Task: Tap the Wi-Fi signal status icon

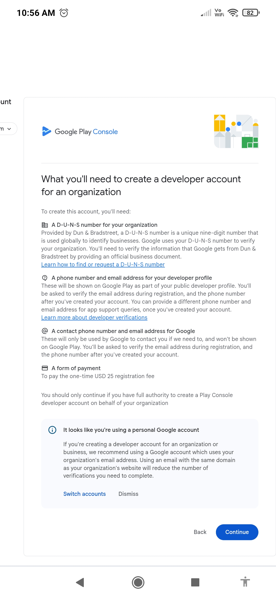Action: 233,13
